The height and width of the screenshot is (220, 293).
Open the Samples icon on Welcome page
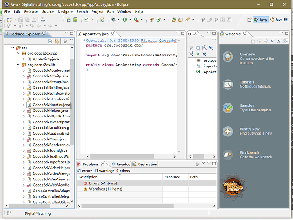(x=228, y=108)
